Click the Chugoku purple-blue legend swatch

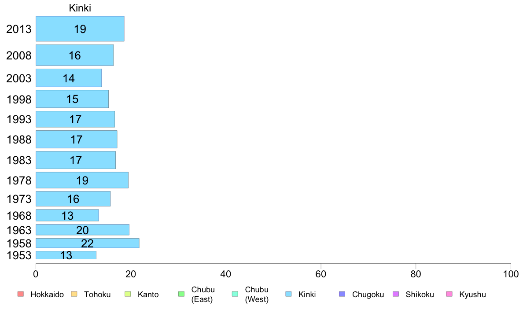pos(342,294)
